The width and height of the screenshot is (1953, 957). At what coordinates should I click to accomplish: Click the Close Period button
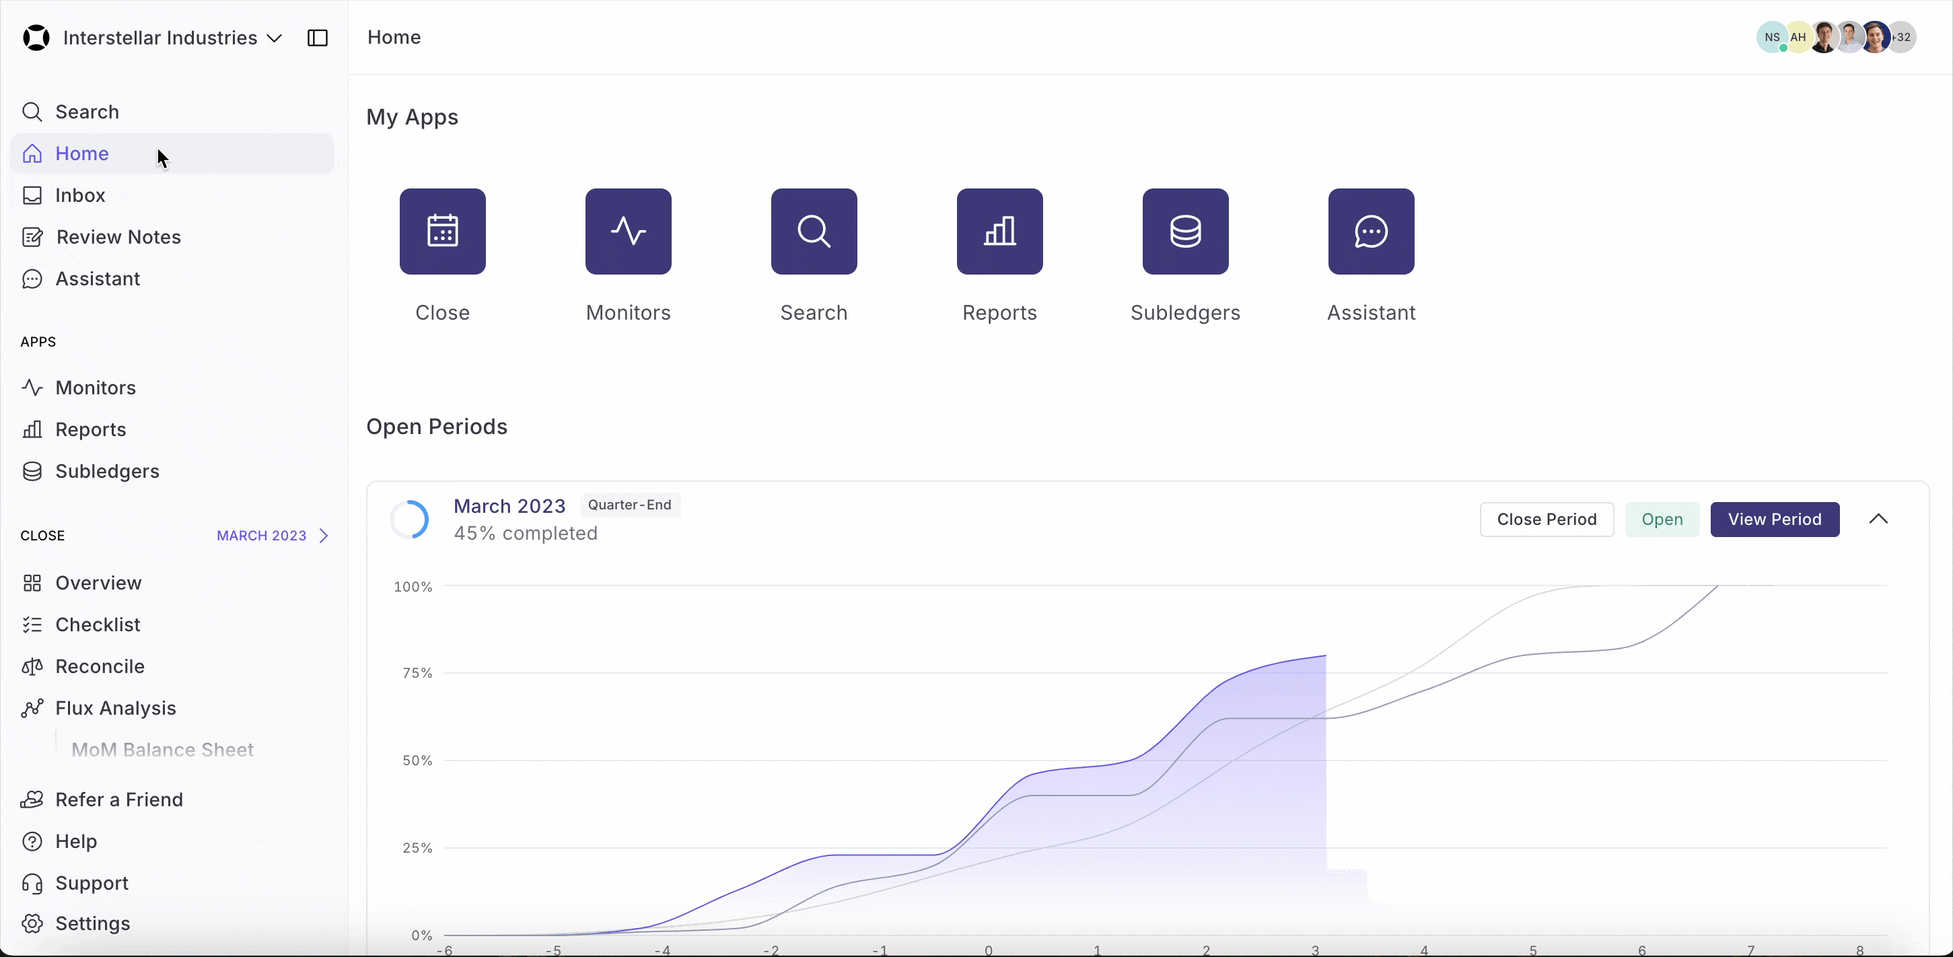(x=1546, y=520)
